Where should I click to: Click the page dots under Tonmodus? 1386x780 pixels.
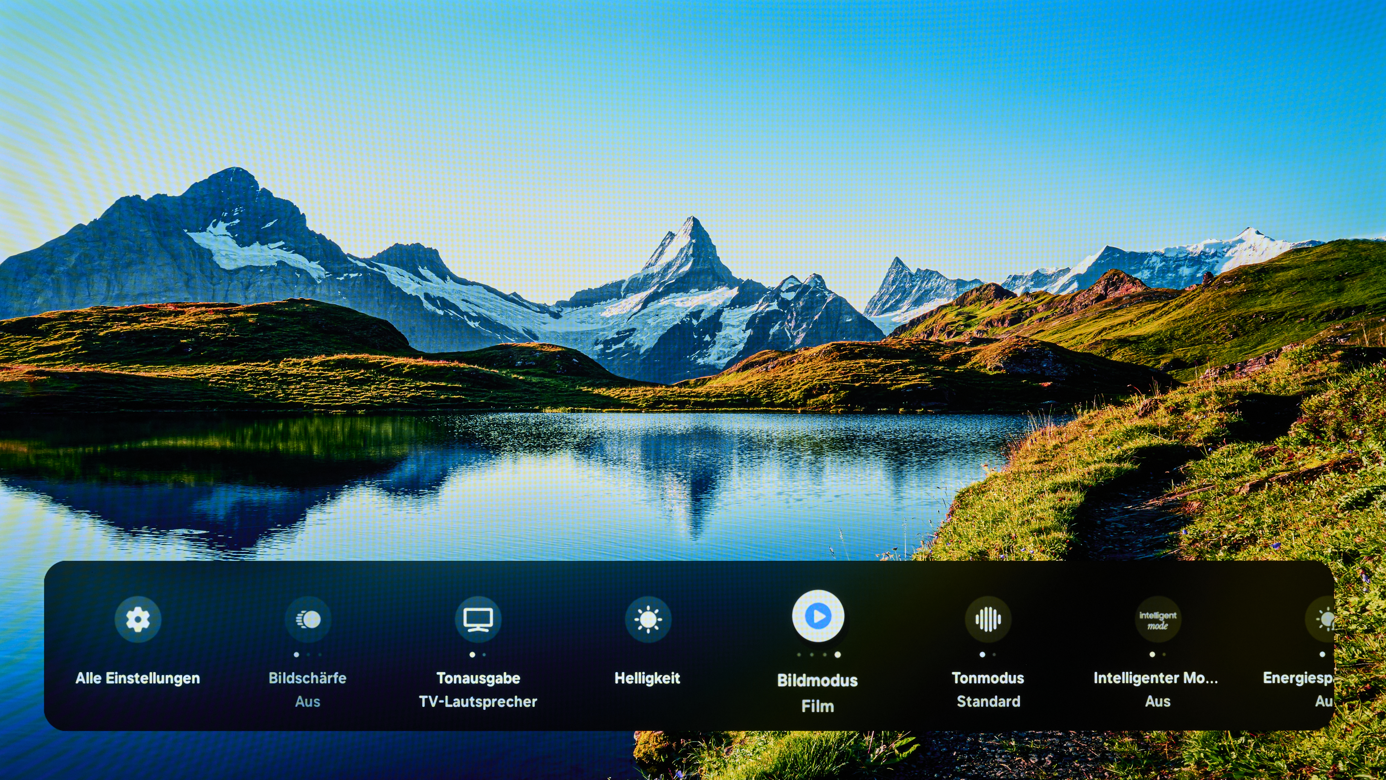tap(988, 655)
